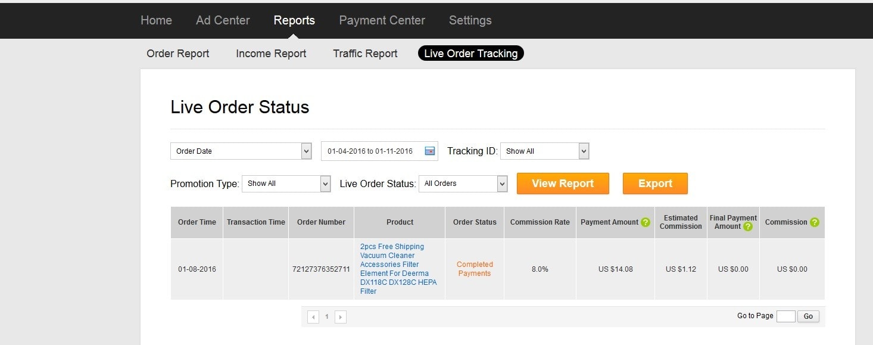The height and width of the screenshot is (345, 873).
Task: Open the Ad Center menu
Action: pos(223,20)
